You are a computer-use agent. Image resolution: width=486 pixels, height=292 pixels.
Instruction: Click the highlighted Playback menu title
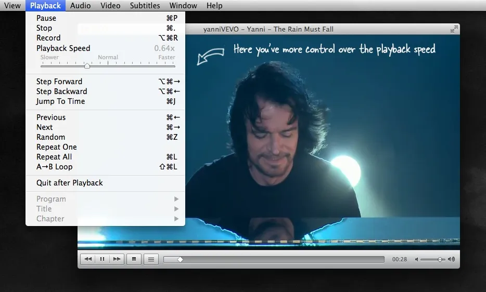(45, 6)
